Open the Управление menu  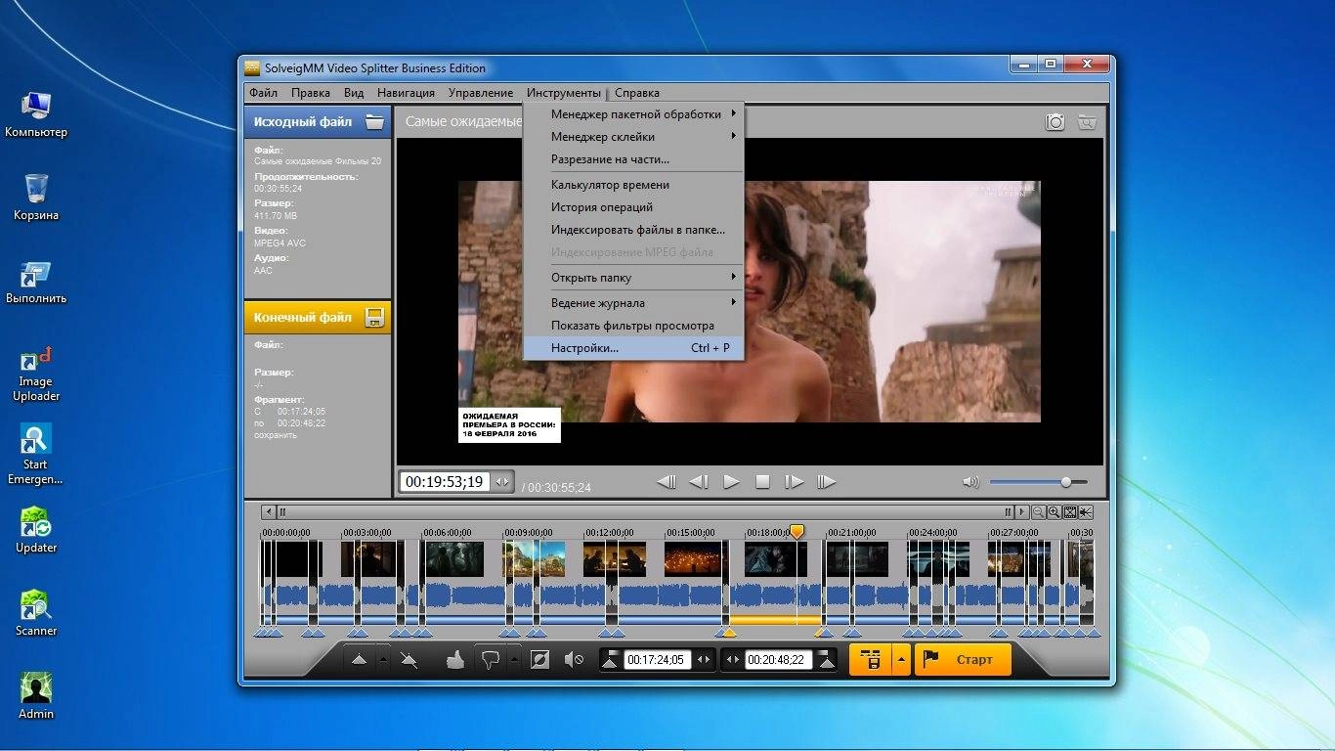481,93
